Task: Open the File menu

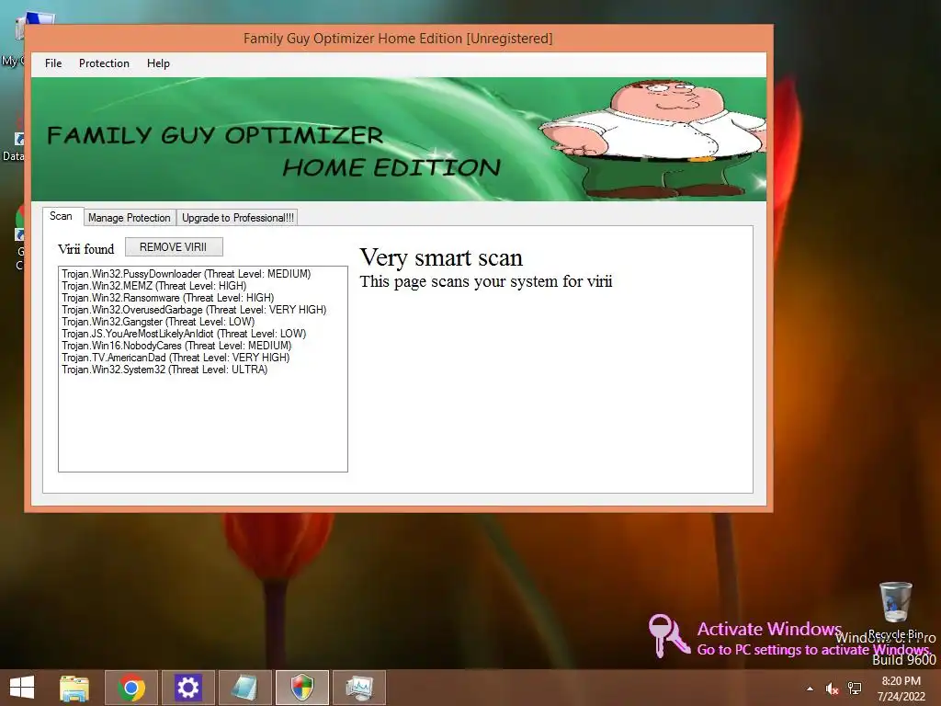Action: coord(52,63)
